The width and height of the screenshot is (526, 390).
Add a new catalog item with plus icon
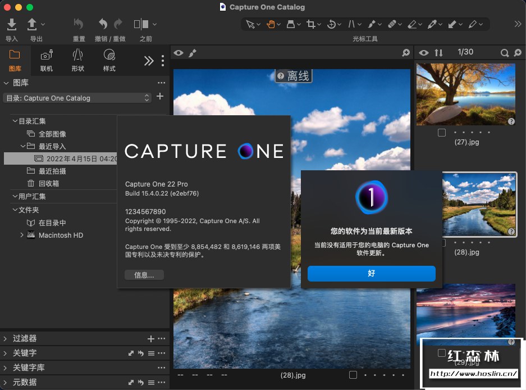pyautogui.click(x=160, y=97)
